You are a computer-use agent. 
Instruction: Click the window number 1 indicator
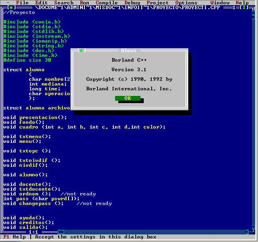coord(234,8)
